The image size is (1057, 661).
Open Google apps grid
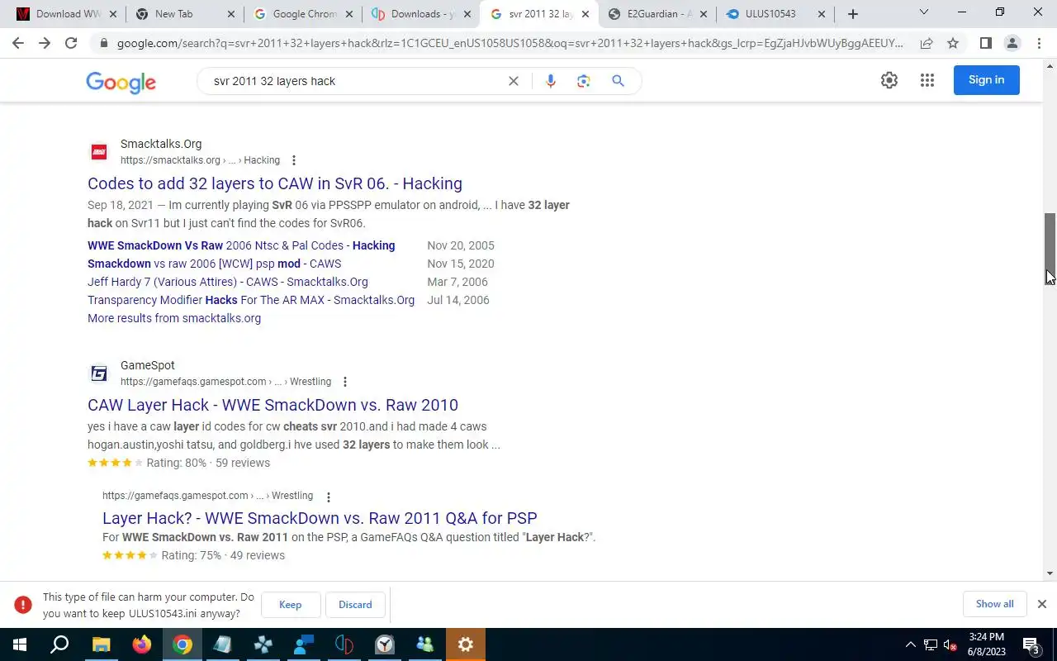[x=927, y=80]
